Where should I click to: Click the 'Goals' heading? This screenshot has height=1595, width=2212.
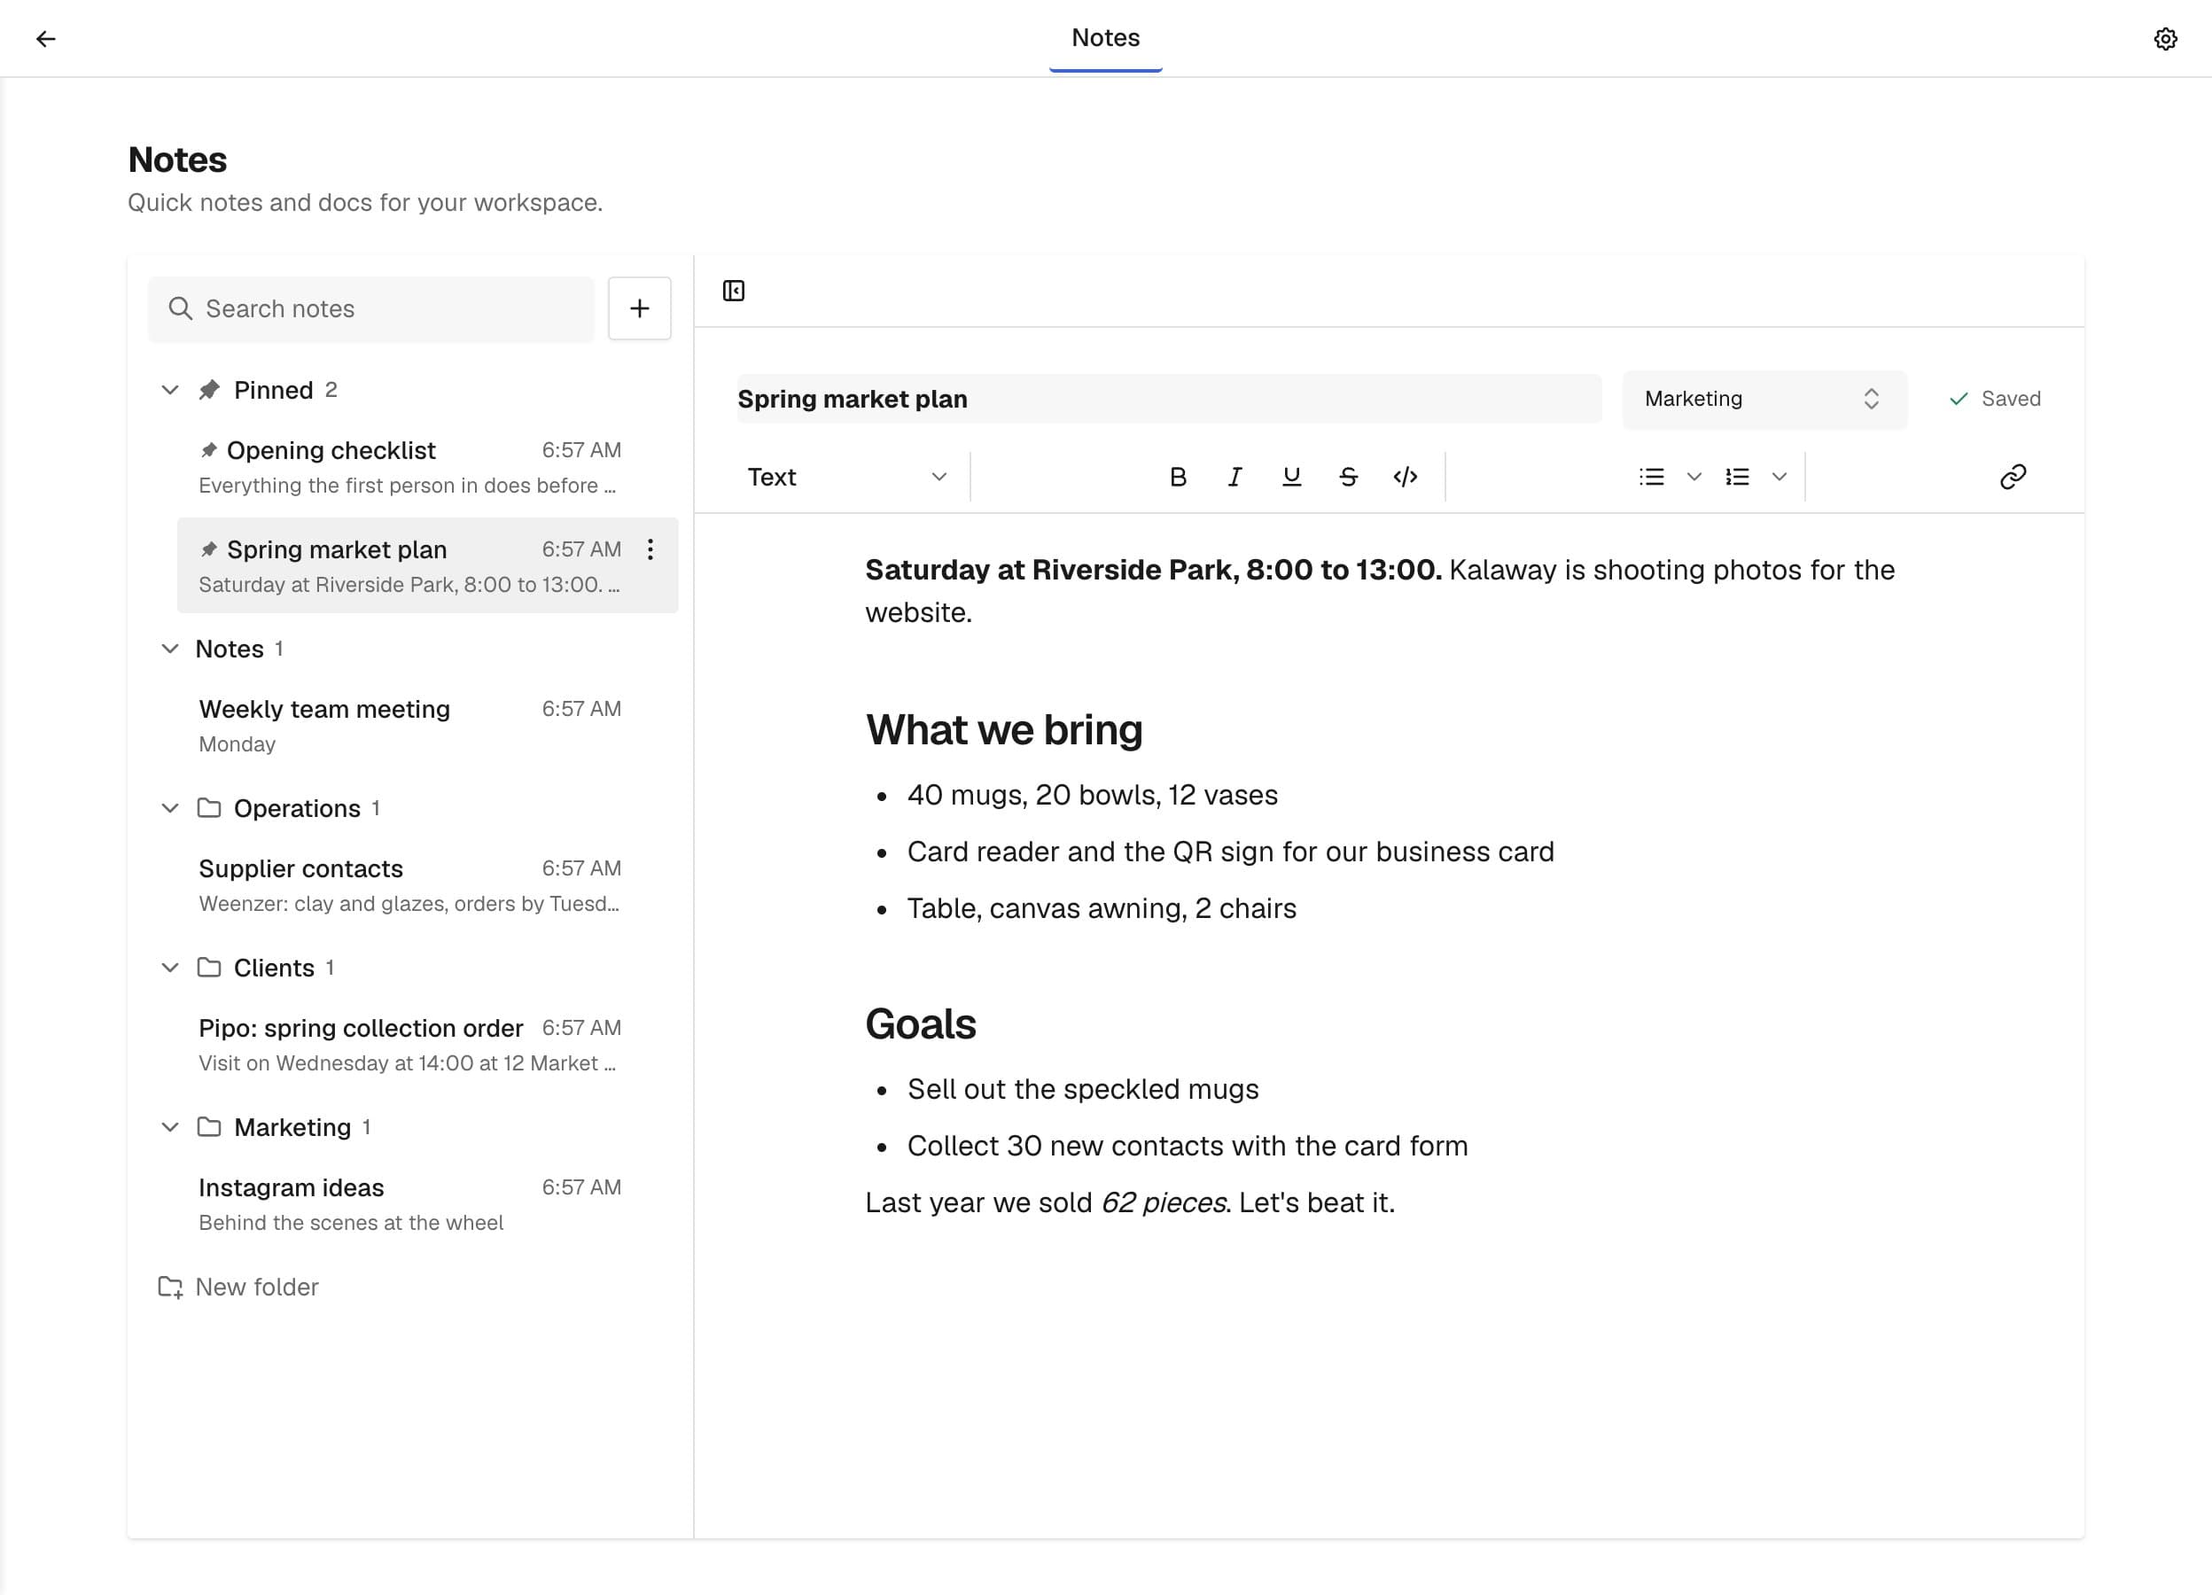click(x=920, y=1024)
